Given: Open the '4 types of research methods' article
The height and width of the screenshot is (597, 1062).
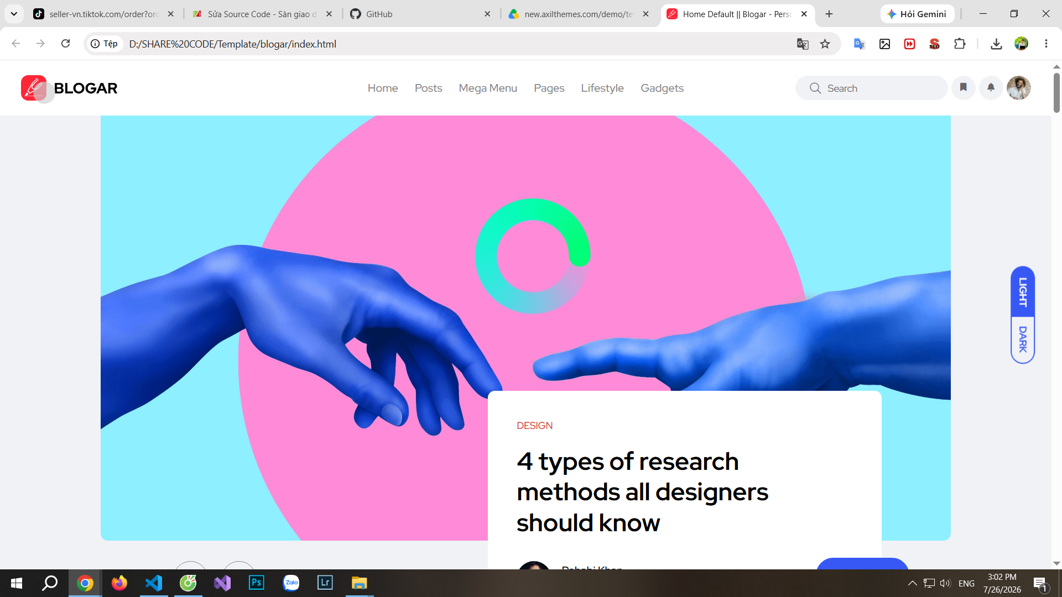Looking at the screenshot, I should click(643, 492).
